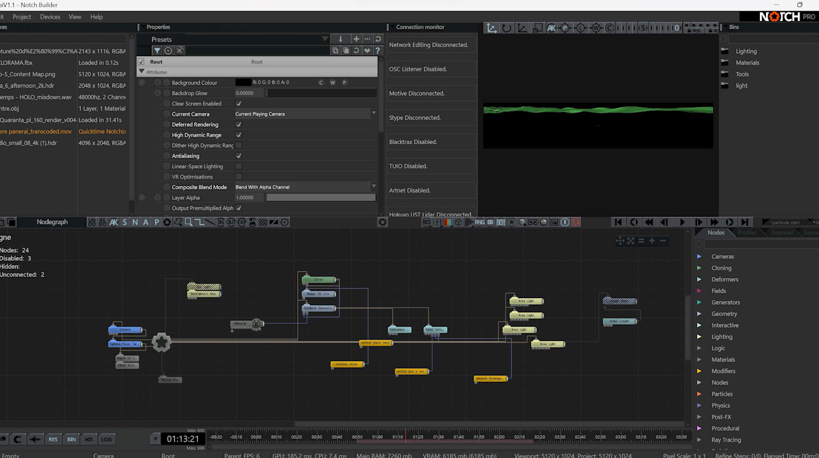Enable Linear-Space Lighting checkbox
Screen dimensions: 819x458
239,167
